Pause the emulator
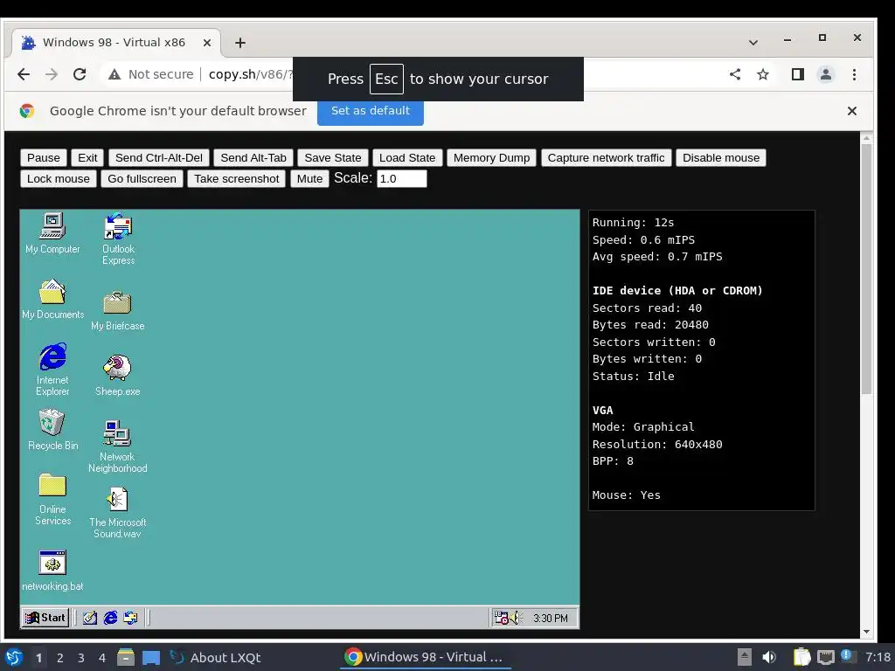Viewport: 895px width, 671px height. click(44, 158)
